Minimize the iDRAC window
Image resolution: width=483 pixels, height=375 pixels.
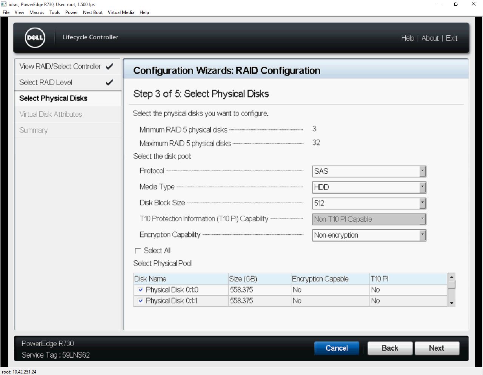click(x=439, y=4)
